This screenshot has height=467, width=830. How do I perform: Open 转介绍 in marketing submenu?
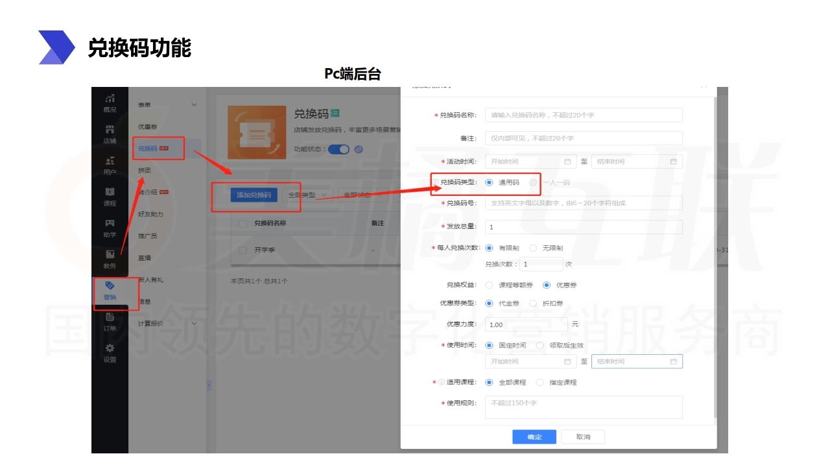tap(147, 192)
